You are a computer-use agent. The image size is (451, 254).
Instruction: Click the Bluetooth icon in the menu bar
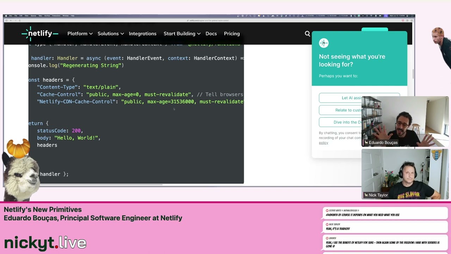pyautogui.click(x=367, y=16)
